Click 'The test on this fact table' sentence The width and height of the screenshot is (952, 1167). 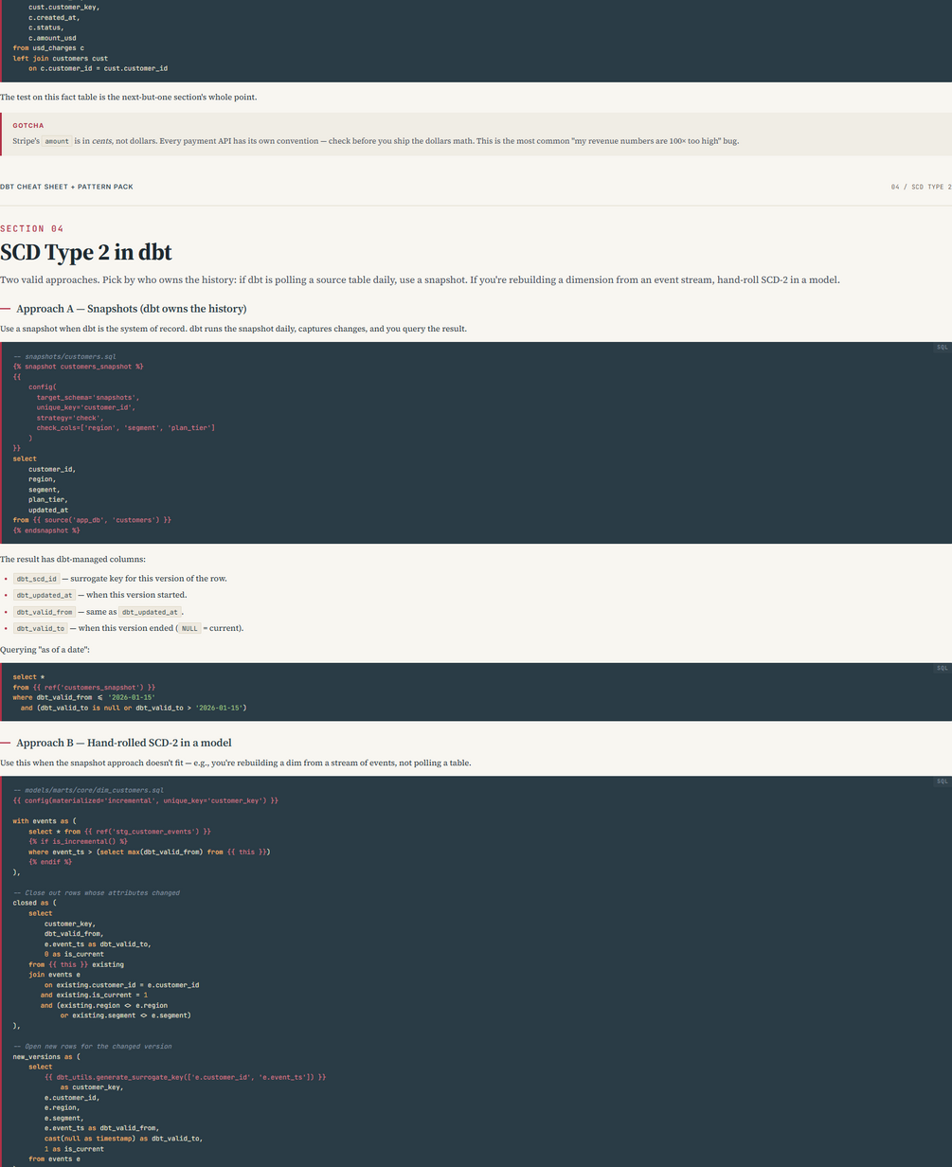coord(128,97)
